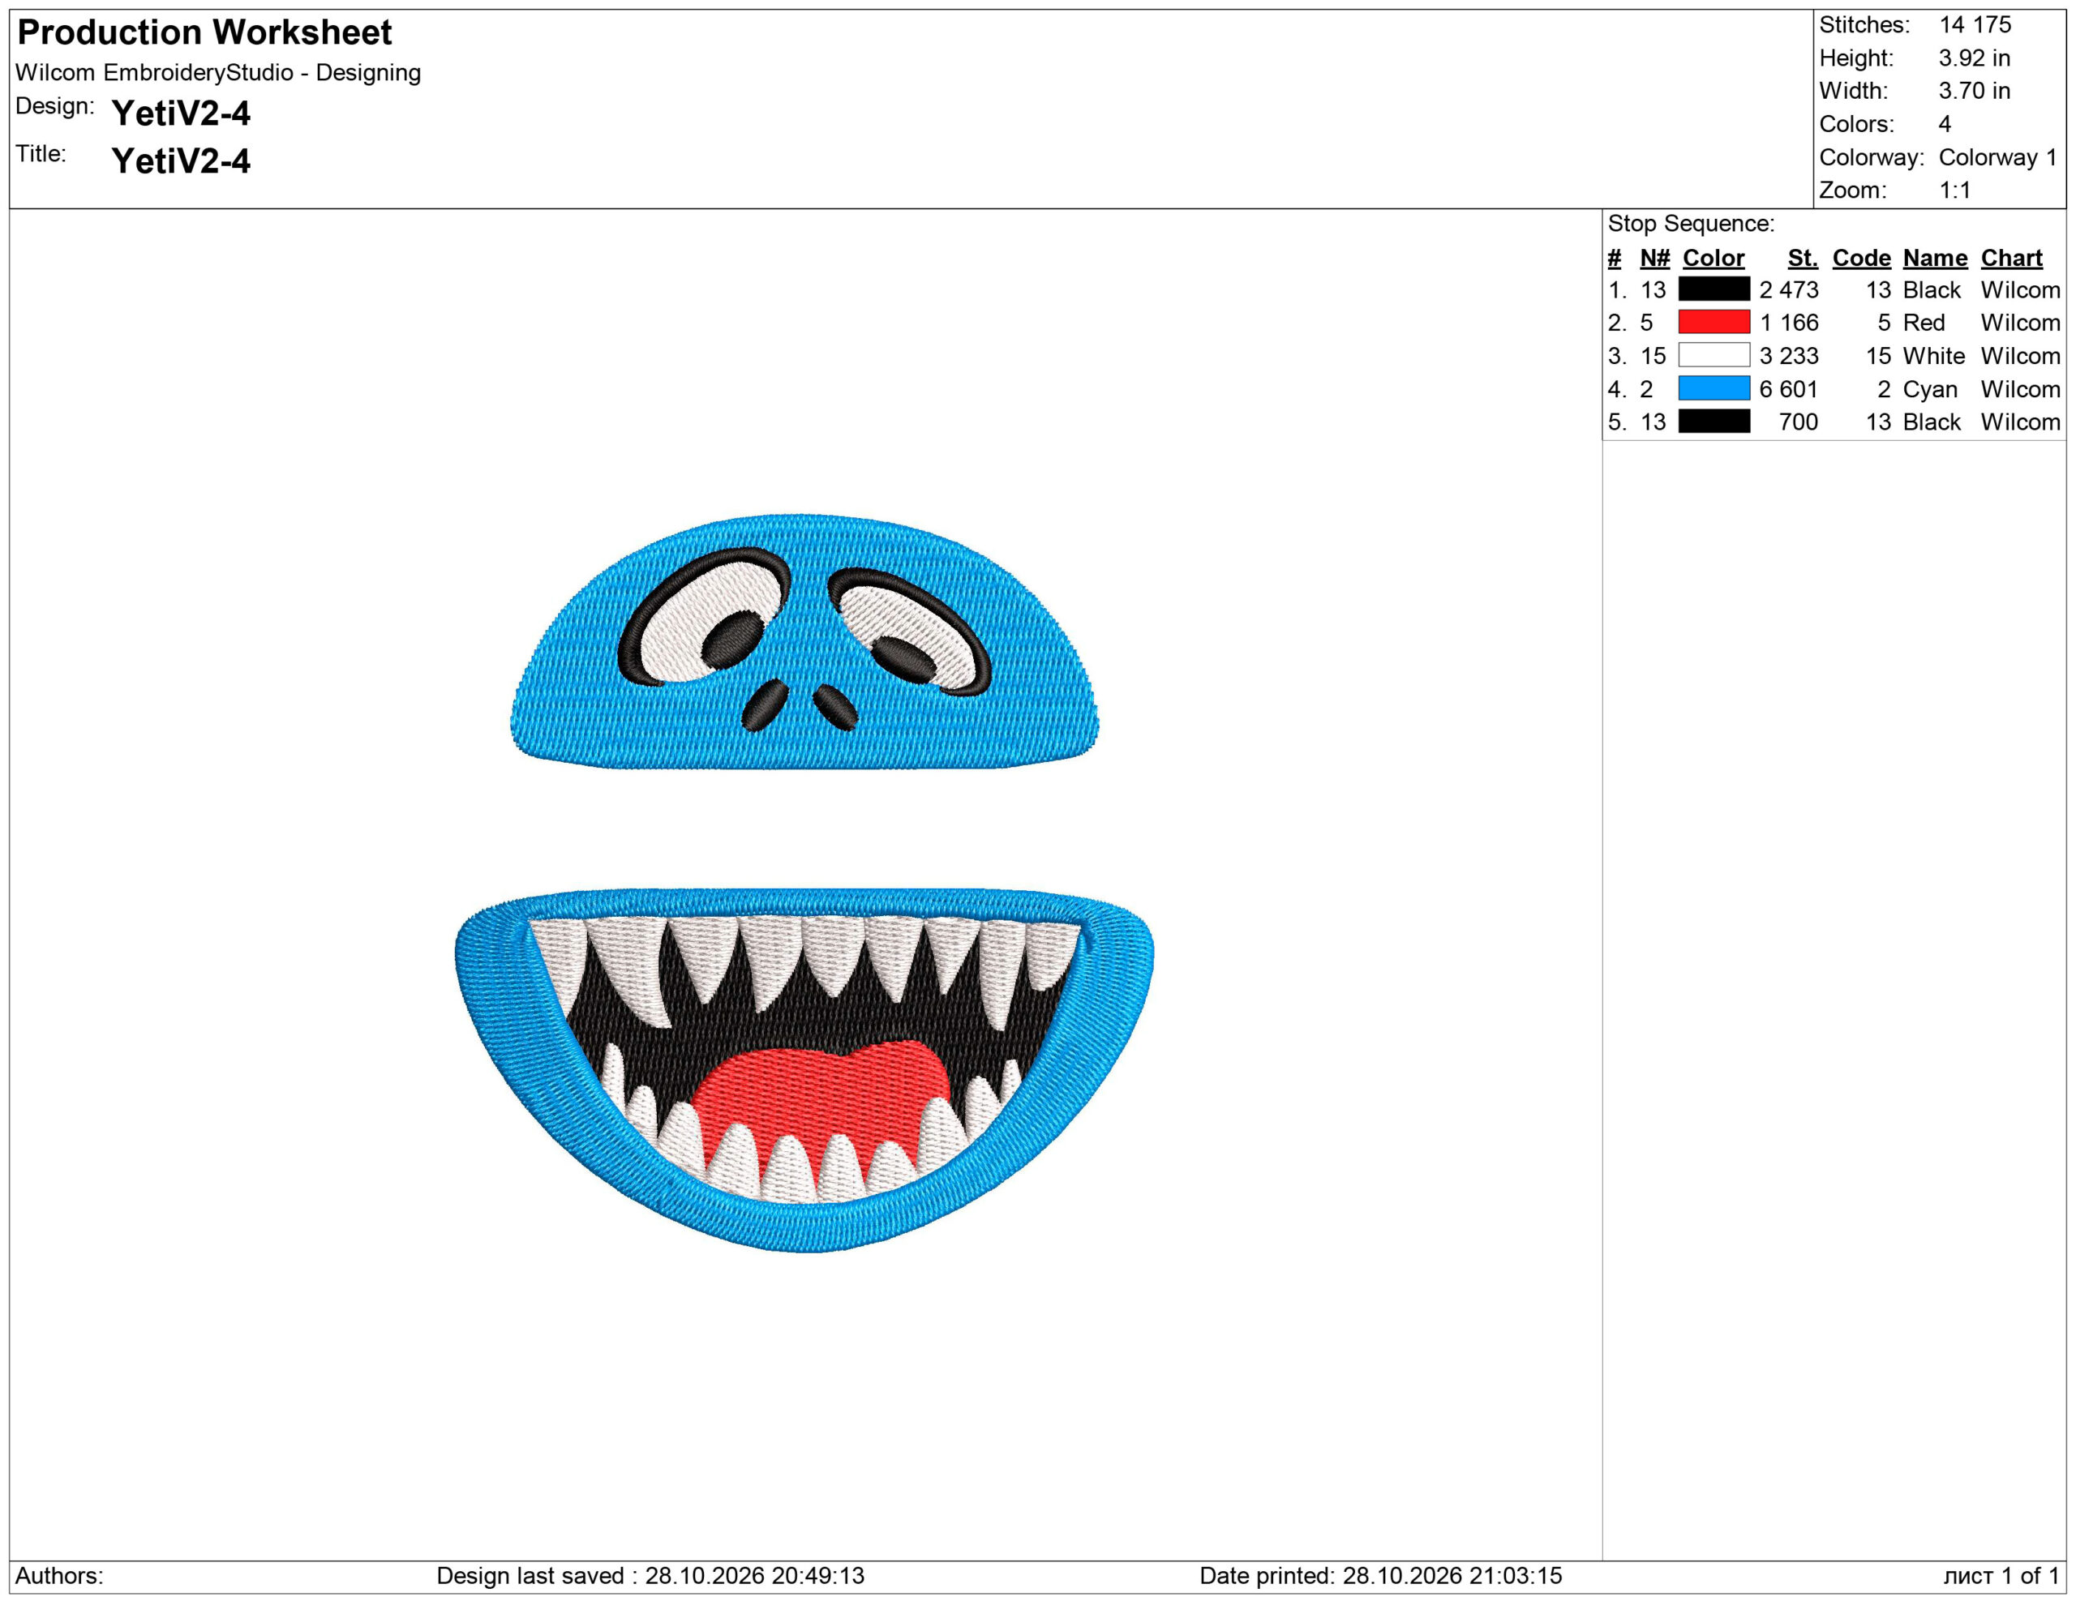This screenshot has height=1597, width=2076.
Task: Click the yeti eyes embroidery design piece
Action: [x=804, y=642]
